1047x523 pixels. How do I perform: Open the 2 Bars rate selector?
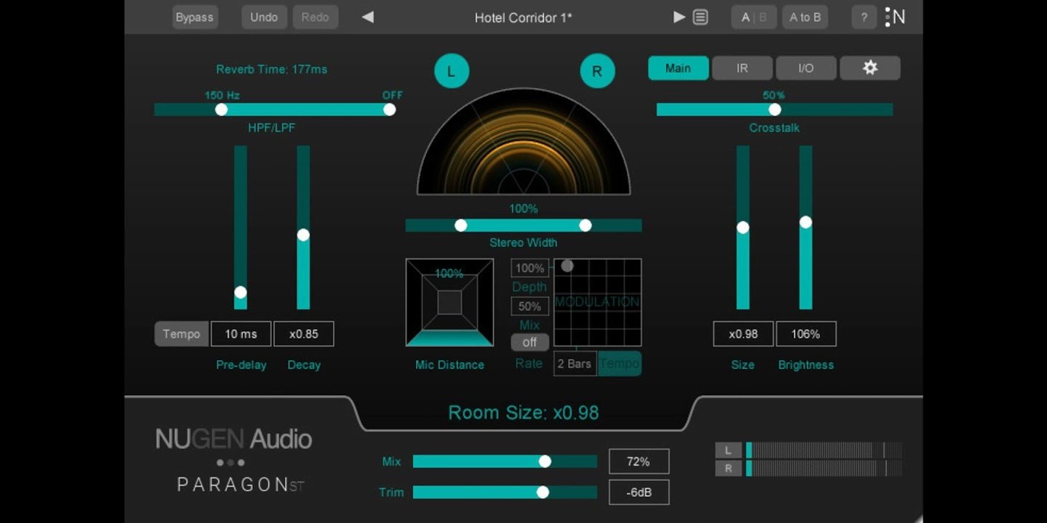[574, 364]
